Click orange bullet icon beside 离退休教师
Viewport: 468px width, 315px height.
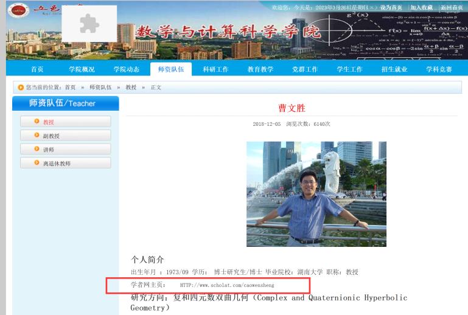coord(37,163)
